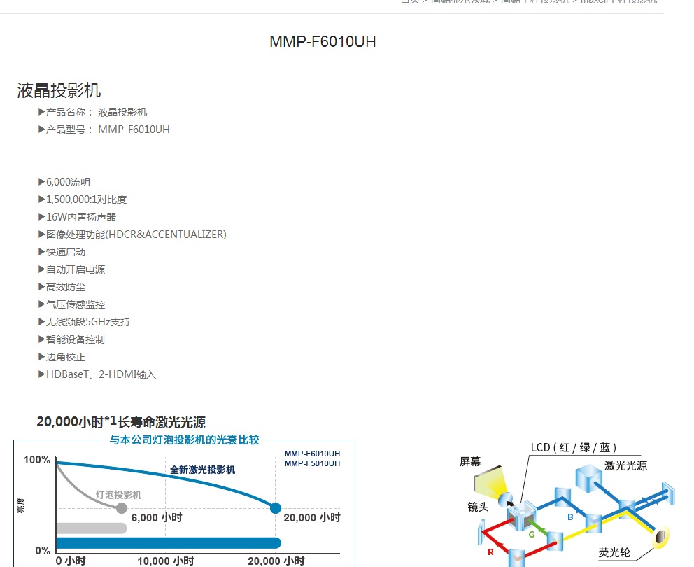The height and width of the screenshot is (567, 694).
Task: Click the 激光光源 laser source cube
Action: [x=588, y=478]
